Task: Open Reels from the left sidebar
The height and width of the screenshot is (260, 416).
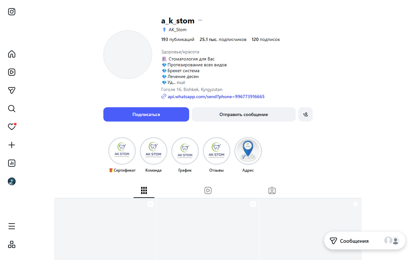Action: pos(12,72)
